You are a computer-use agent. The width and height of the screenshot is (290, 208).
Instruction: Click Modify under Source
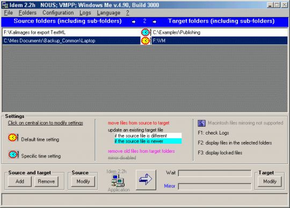coord(83,181)
